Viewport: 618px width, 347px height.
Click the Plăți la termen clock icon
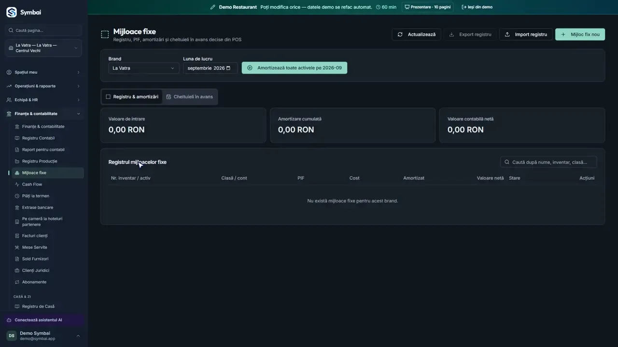coord(17,196)
